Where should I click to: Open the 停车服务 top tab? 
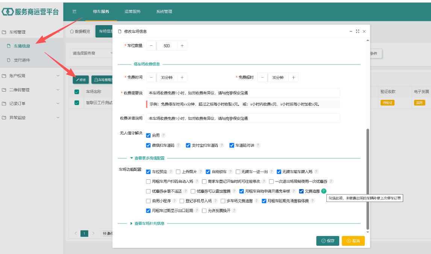click(x=101, y=12)
